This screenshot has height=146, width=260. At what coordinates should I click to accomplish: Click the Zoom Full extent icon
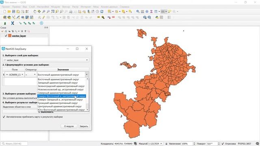point(53,11)
